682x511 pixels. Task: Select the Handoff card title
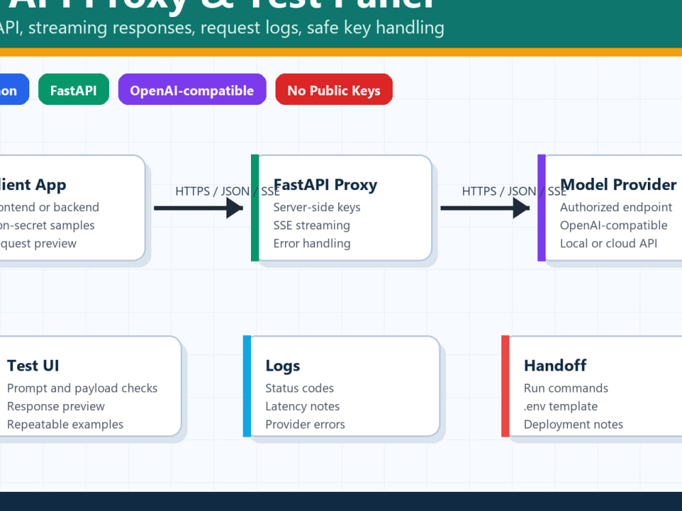tap(555, 365)
